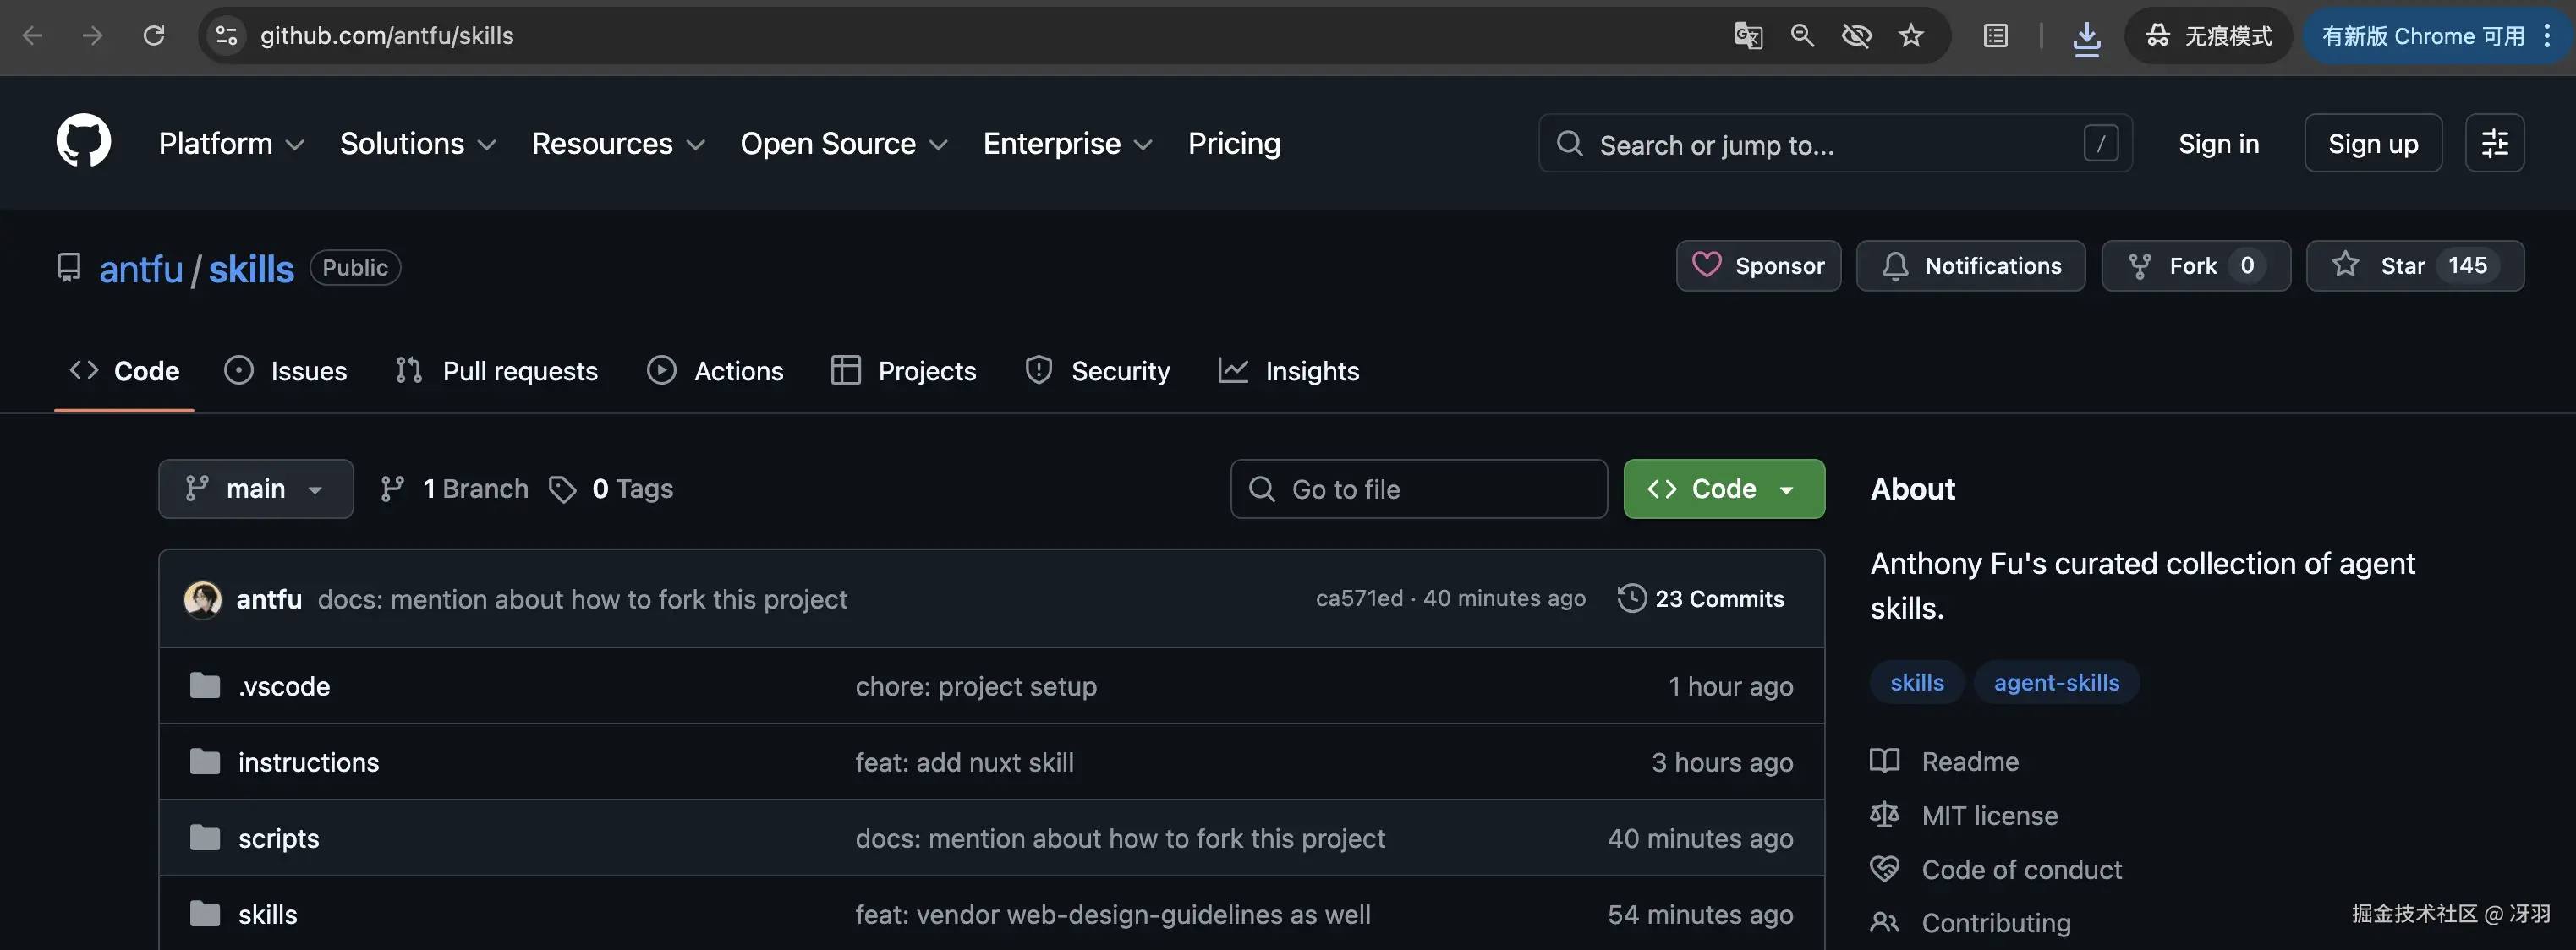Click the Chrome downloads icon

pyautogui.click(x=2086, y=37)
